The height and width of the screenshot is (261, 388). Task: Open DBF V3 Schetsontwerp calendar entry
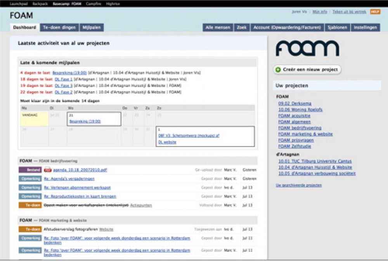pyautogui.click(x=189, y=136)
